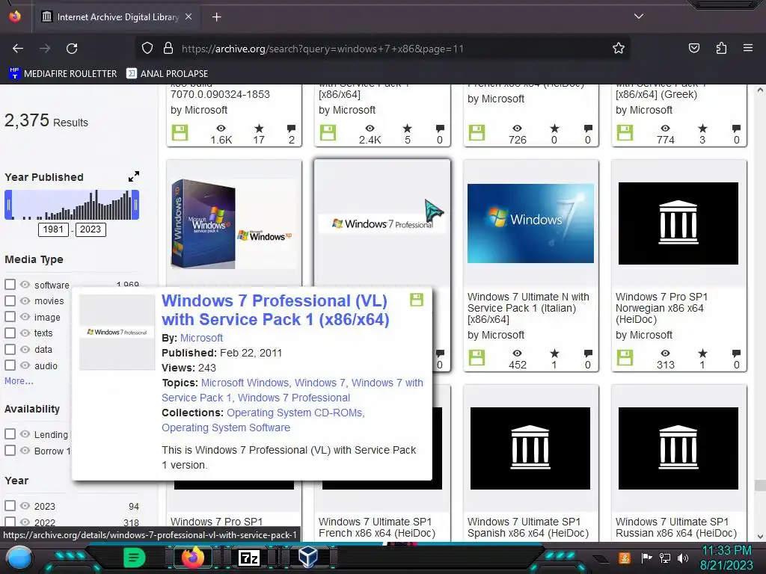Open Windows 7 Ultimate SP1 Spanish title
766x574 pixels.
coord(528,528)
